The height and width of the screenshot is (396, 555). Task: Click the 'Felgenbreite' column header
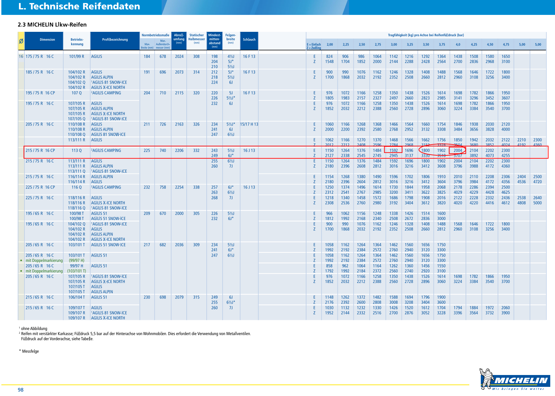[231, 39]
